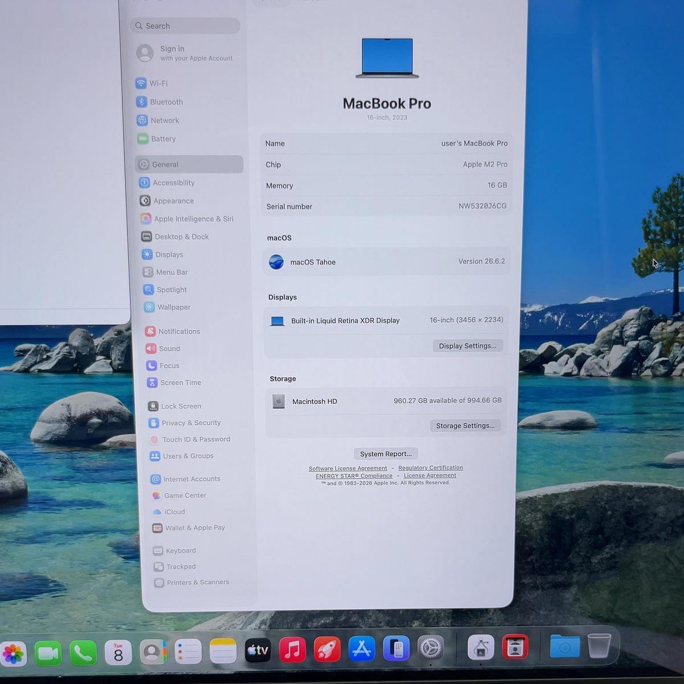Open Photos app in the Dock

13,653
